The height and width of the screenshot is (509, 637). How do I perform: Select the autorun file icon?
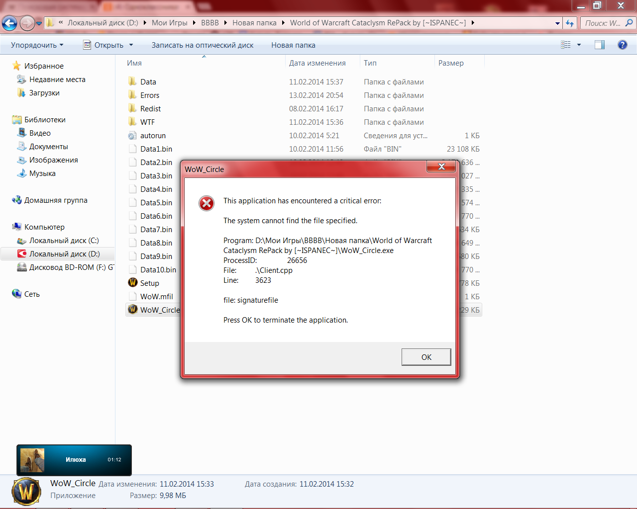coord(132,135)
